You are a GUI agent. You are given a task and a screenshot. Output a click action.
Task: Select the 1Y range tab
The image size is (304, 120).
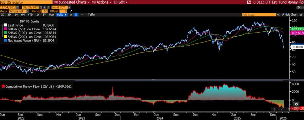pyautogui.click(x=38, y=15)
